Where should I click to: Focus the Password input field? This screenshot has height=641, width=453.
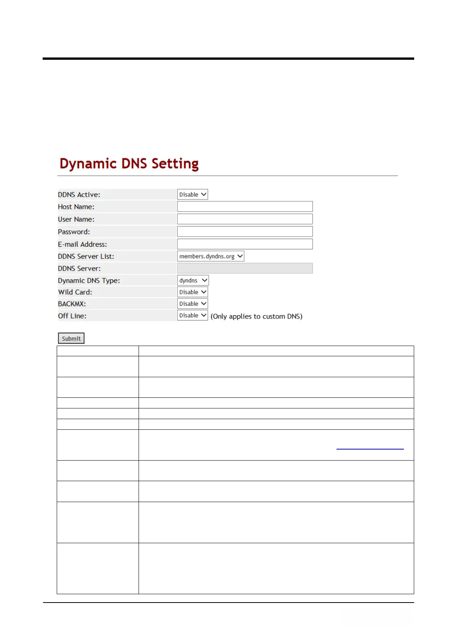(x=245, y=231)
